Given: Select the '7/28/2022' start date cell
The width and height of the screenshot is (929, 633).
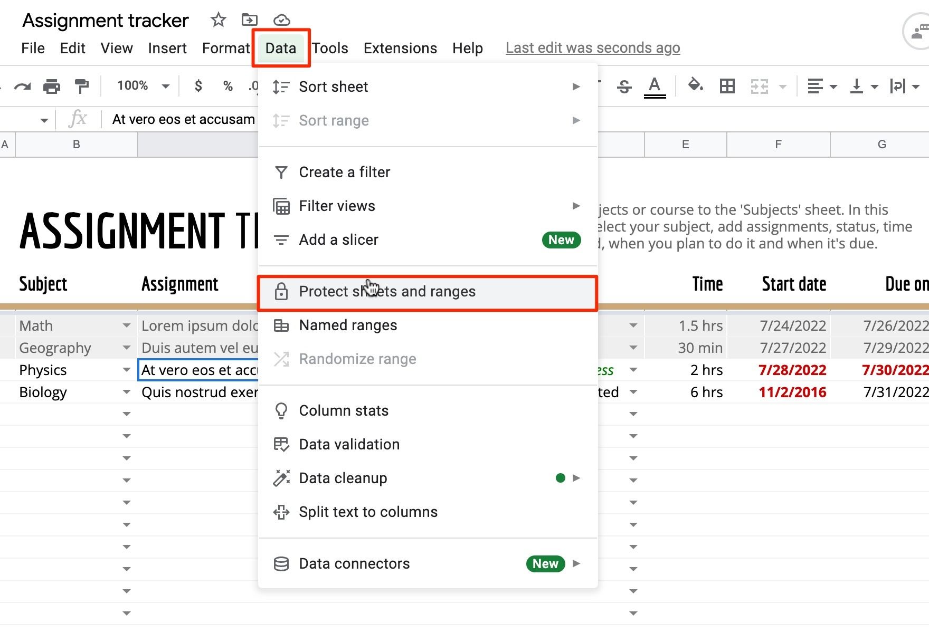Looking at the screenshot, I should point(778,370).
